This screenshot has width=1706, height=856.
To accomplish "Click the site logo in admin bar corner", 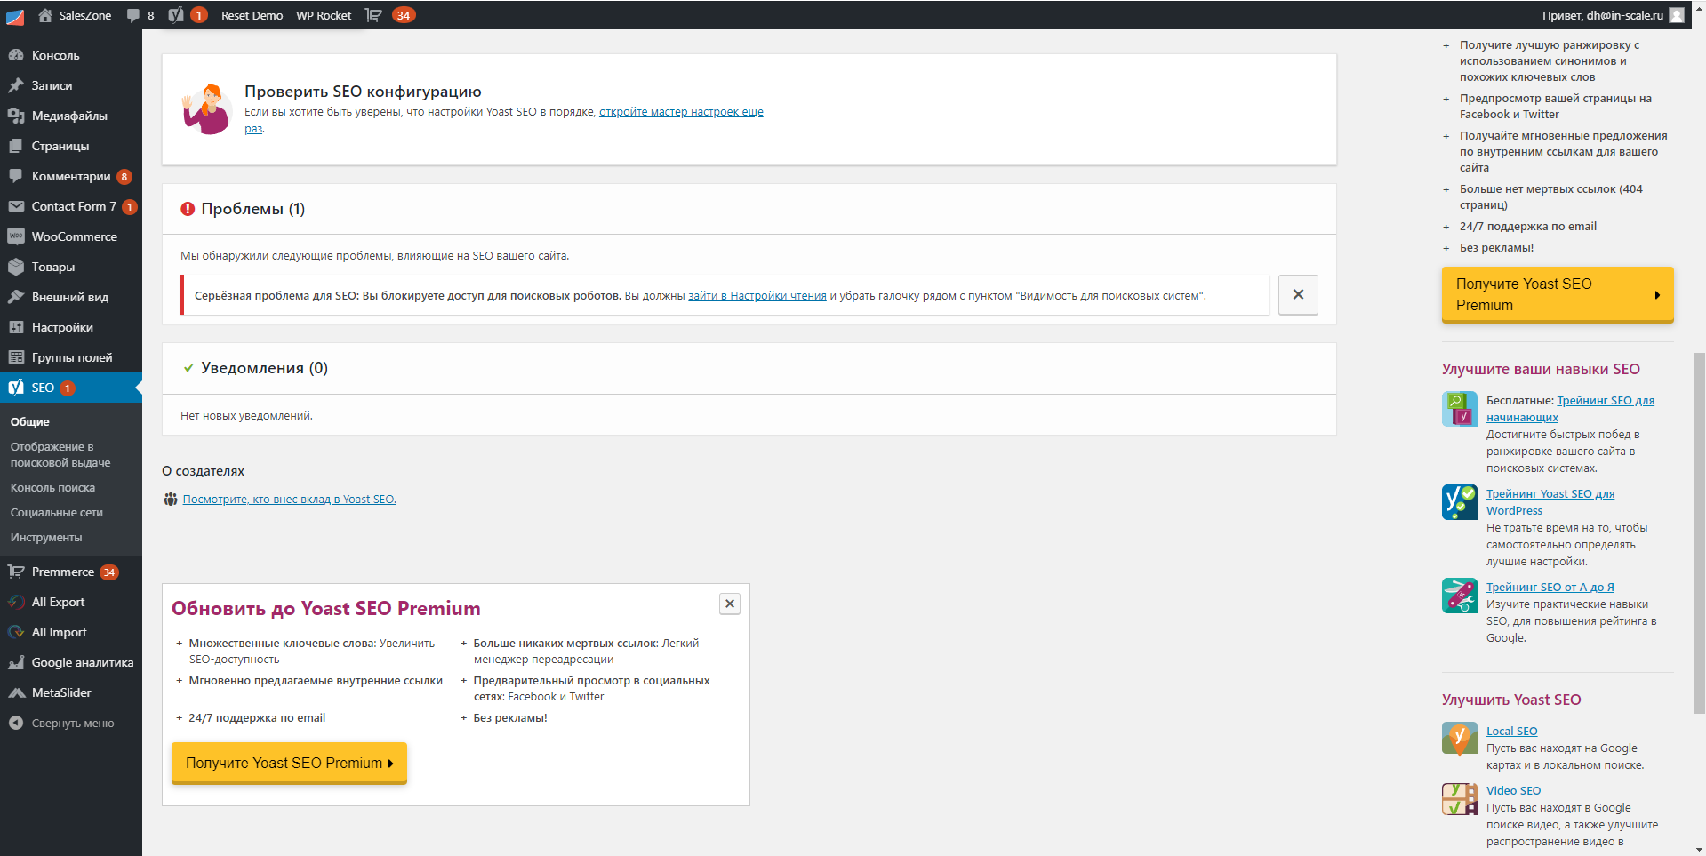I will tap(14, 15).
